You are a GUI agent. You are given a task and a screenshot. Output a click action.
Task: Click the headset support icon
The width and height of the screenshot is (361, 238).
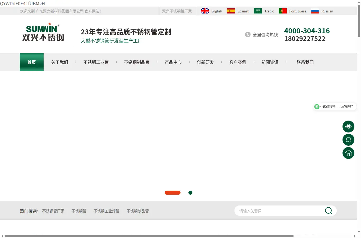click(x=348, y=140)
